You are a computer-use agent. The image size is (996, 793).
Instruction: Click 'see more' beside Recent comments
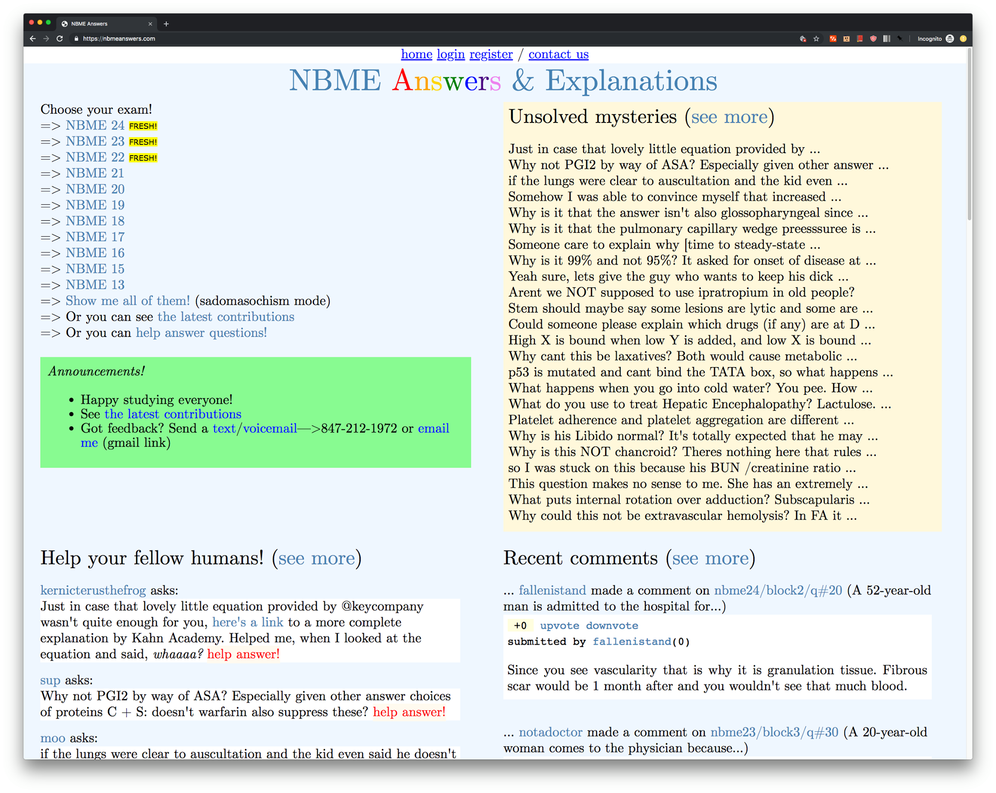(x=711, y=558)
